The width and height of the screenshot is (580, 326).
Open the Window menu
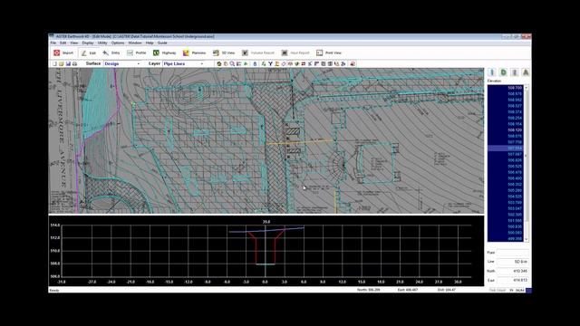[135, 43]
